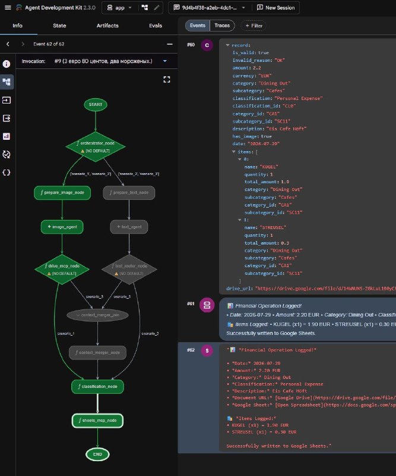The image size is (396, 476).
Task: Switch to Traces view toggle
Action: pos(222,26)
